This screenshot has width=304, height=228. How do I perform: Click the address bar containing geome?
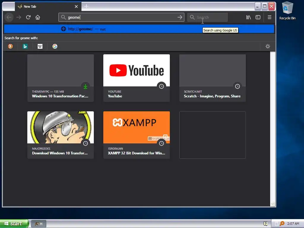tap(121, 18)
